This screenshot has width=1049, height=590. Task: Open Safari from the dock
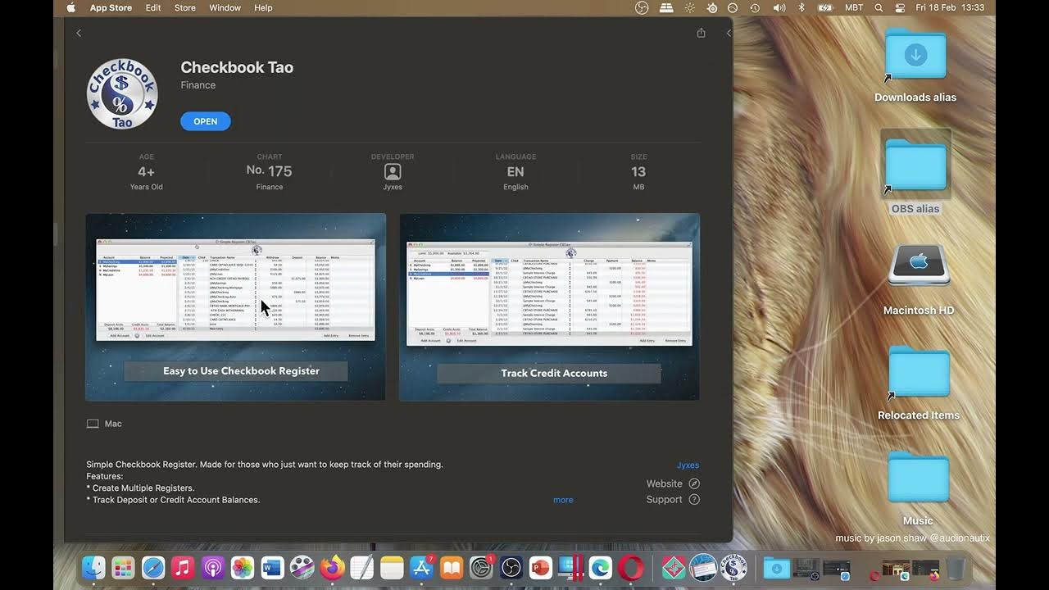coord(153,568)
